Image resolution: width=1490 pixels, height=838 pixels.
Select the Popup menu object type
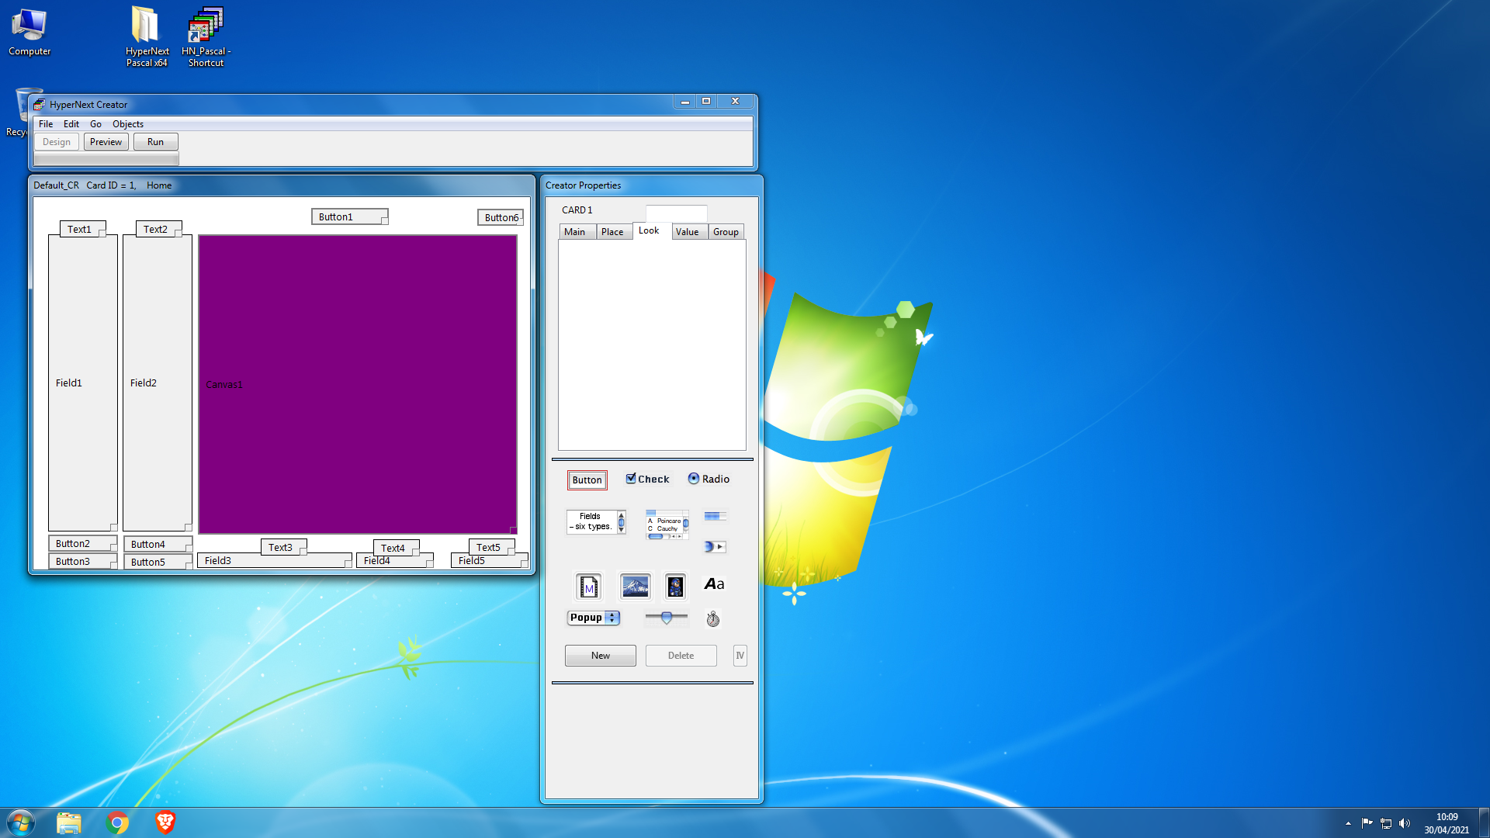[593, 618]
